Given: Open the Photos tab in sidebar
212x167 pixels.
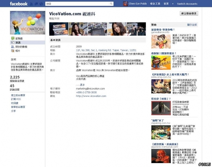Looking at the screenshot, I should [x=18, y=51].
